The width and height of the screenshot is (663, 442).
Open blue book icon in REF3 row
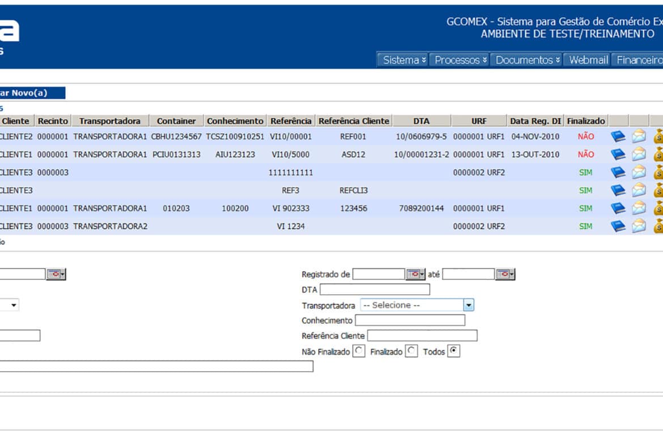click(x=618, y=190)
